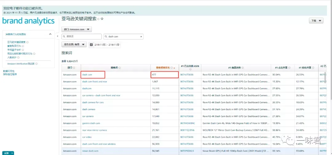The height and width of the screenshot is (155, 332).
Task: Click info icon in #1 转化共享 header
Action: [313, 68]
